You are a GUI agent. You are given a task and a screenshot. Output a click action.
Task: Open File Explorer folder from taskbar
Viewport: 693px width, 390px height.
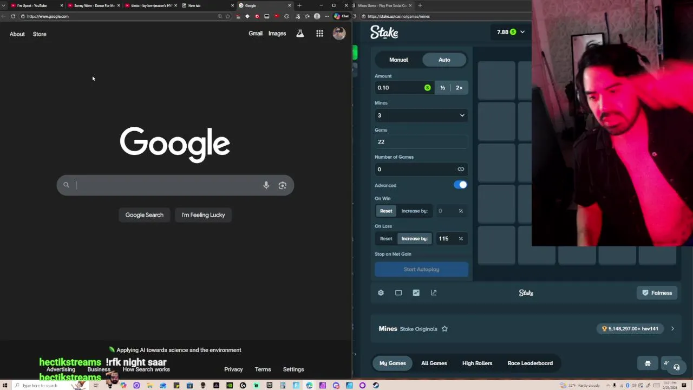pos(150,386)
